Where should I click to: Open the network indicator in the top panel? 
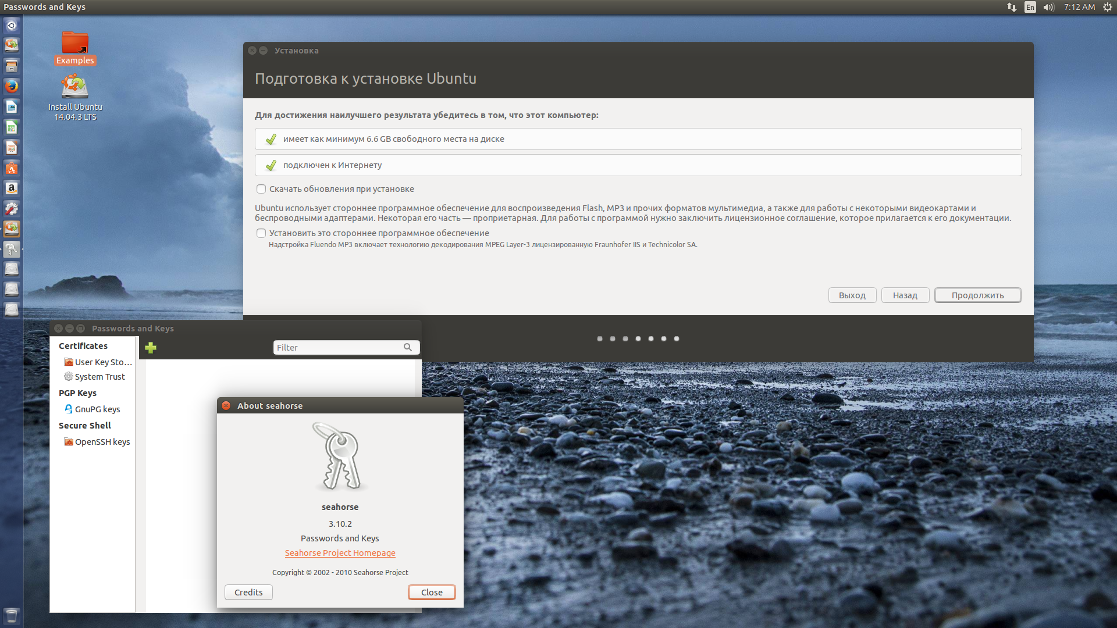point(1012,7)
